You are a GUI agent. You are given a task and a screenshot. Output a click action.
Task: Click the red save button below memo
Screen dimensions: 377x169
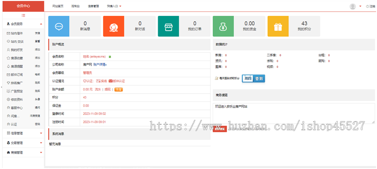[219, 129]
